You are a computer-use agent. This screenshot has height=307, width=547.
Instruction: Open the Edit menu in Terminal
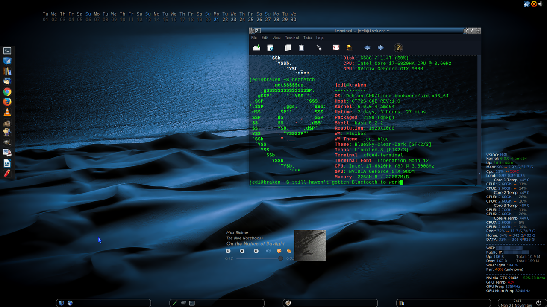click(265, 38)
